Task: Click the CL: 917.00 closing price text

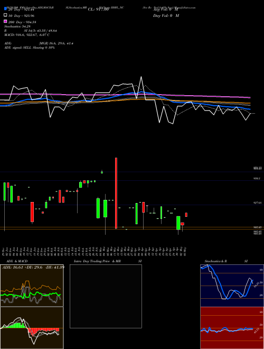Action: click(98, 10)
